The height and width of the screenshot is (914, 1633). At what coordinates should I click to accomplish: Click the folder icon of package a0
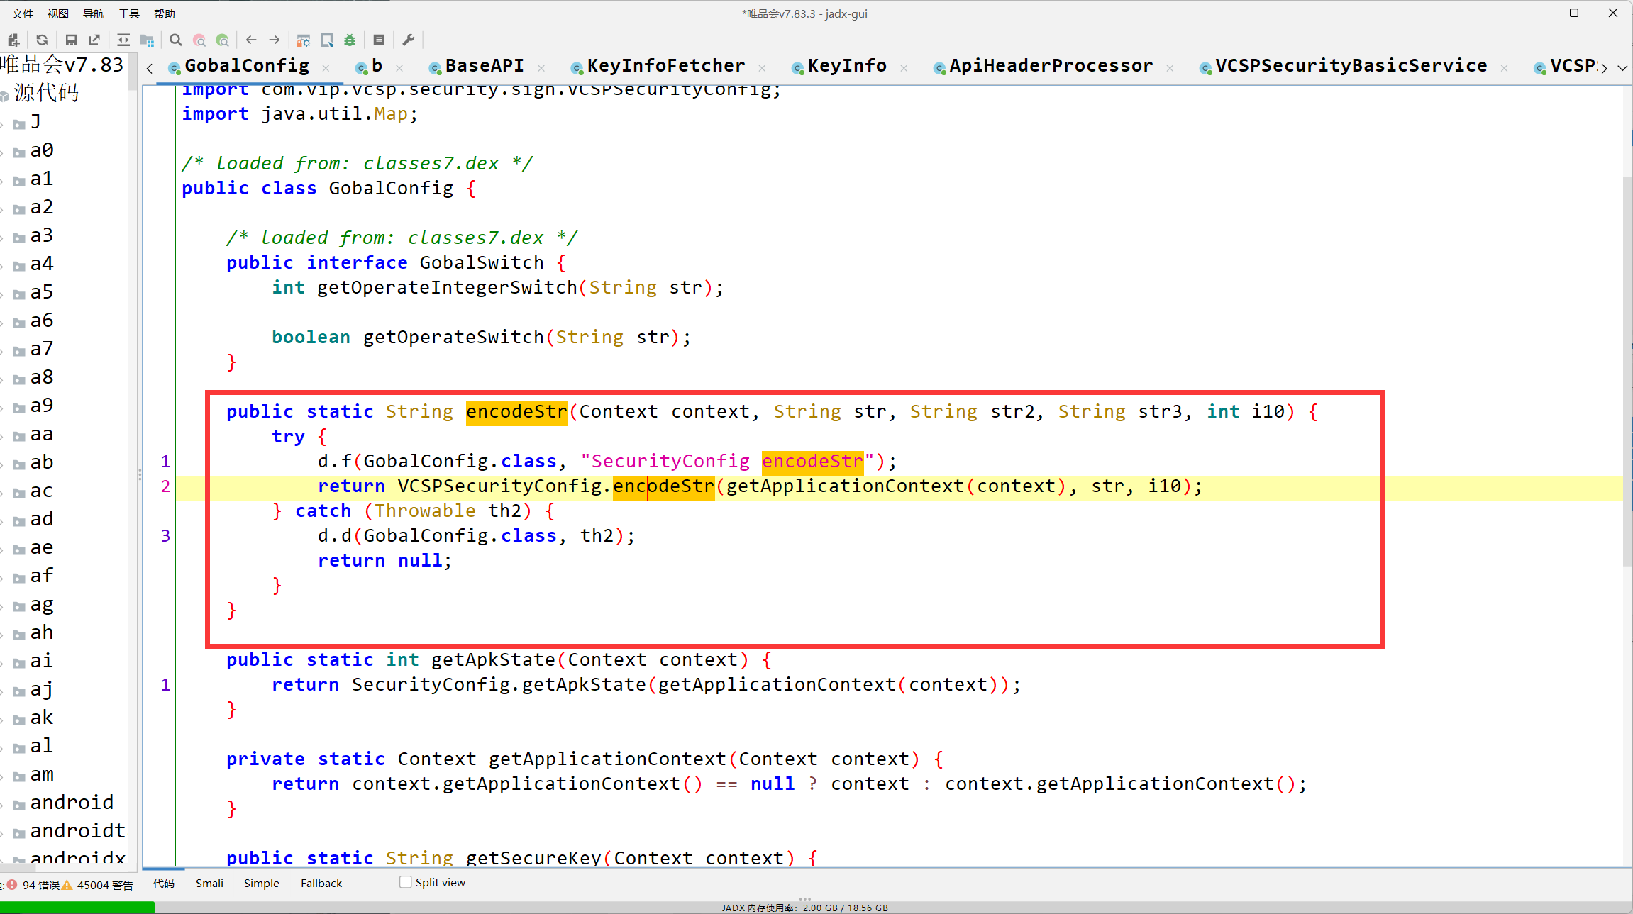coord(19,152)
